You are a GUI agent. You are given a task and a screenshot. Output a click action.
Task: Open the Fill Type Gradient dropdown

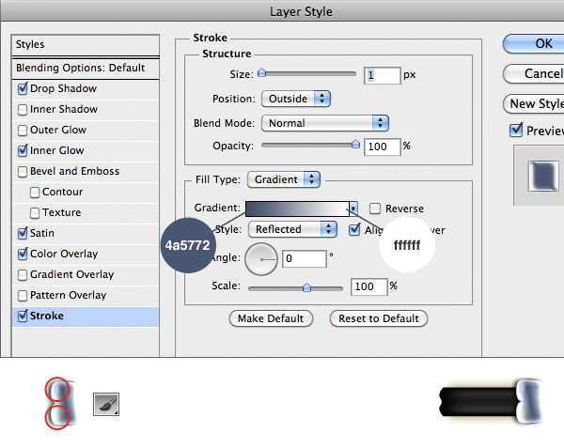284,178
